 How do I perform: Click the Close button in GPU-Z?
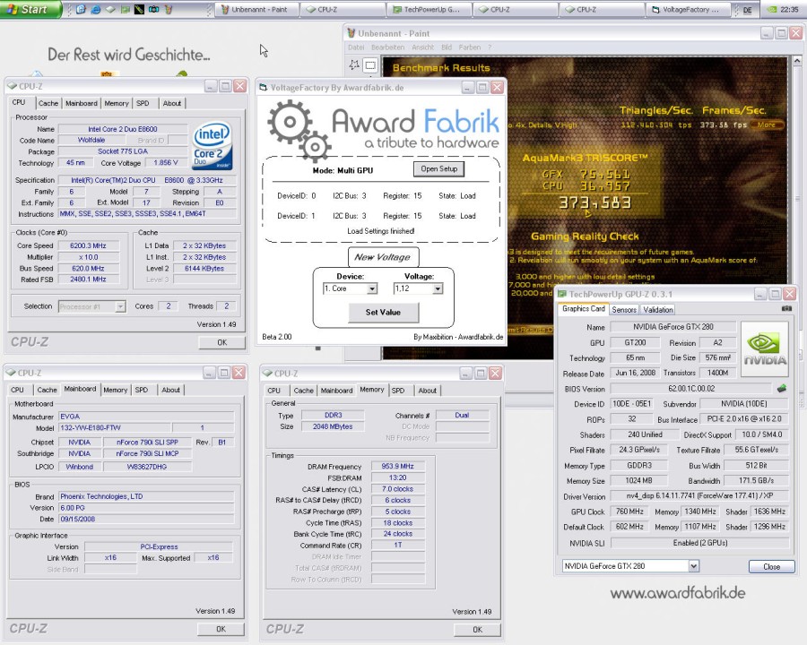771,566
